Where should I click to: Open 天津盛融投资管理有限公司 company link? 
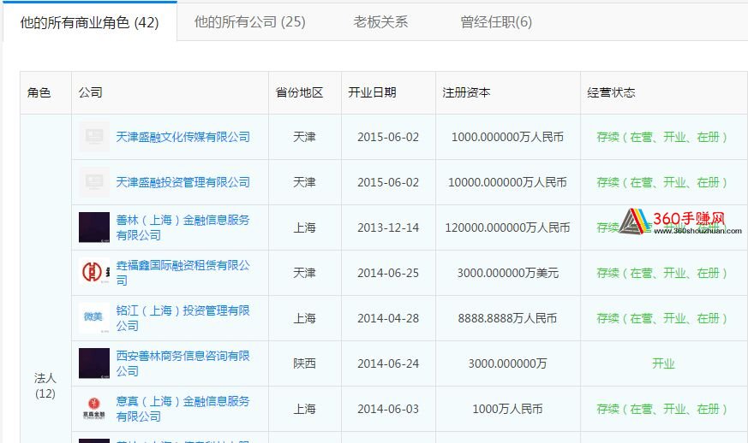183,182
